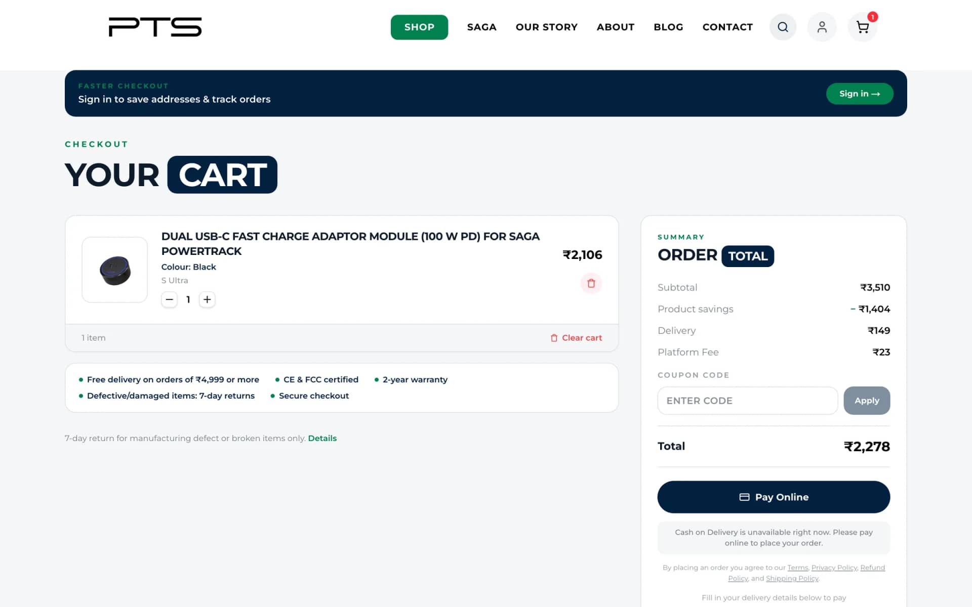This screenshot has height=607, width=972.
Task: Open OUR STORY page
Action: 546,27
